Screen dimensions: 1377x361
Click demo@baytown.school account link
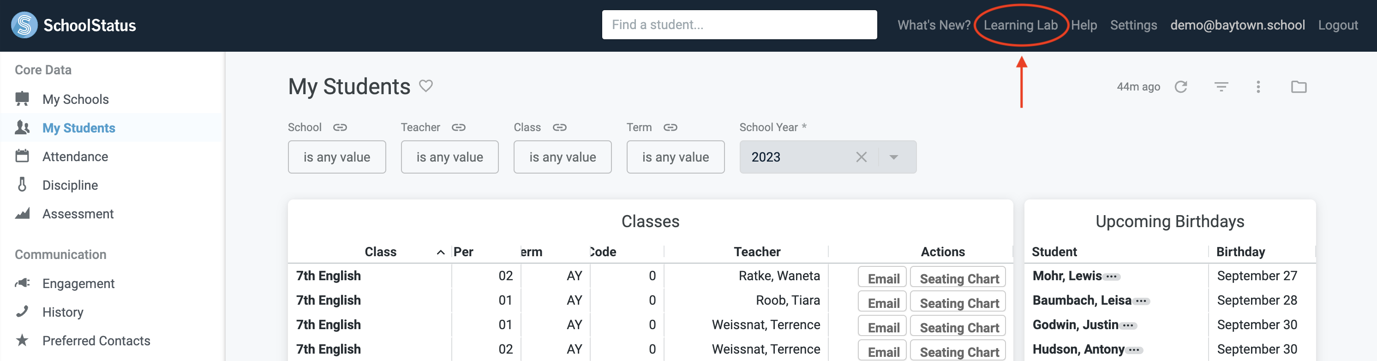1237,25
